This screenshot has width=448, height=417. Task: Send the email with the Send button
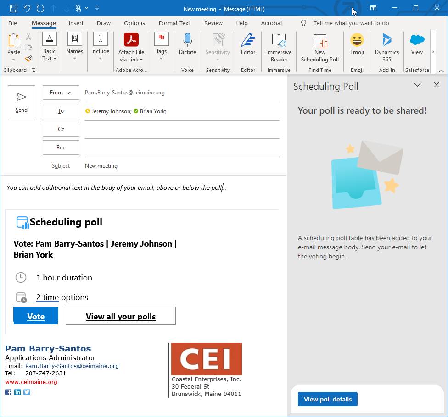tap(22, 102)
